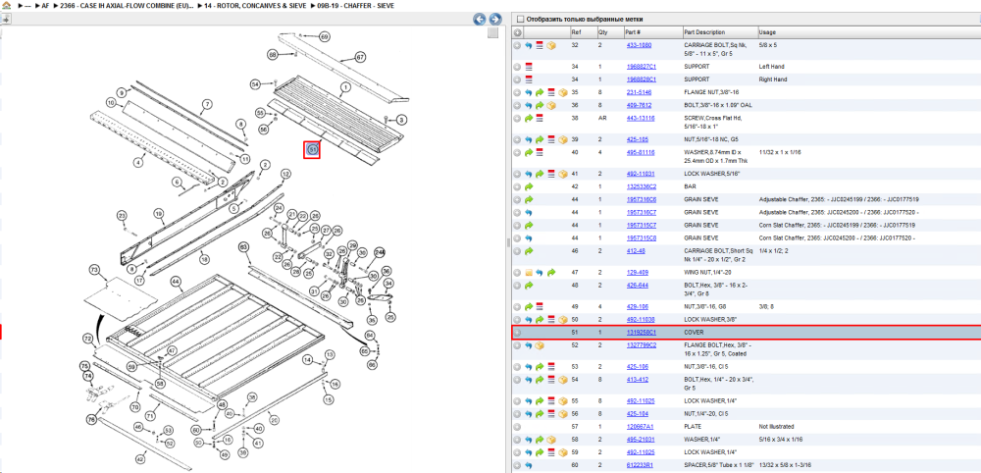This screenshot has width=981, height=473.
Task: Toggle the select circle for row 120667A1 PLATE
Action: point(517,427)
